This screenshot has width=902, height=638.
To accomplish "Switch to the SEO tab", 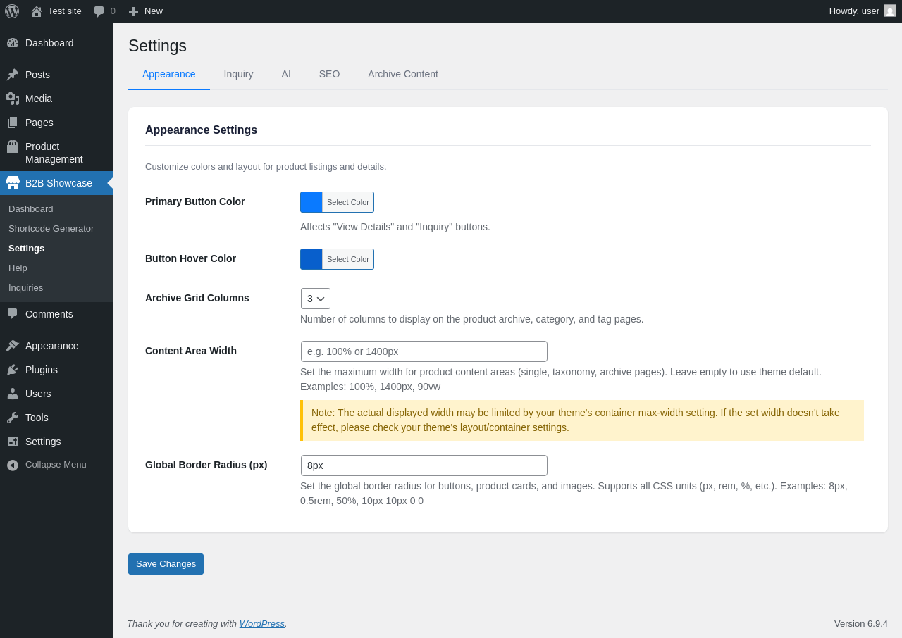I will click(329, 74).
